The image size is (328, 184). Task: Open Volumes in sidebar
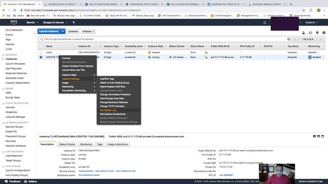point(10,107)
